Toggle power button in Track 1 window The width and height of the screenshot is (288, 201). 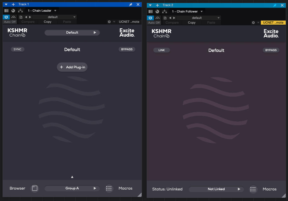point(6,17)
